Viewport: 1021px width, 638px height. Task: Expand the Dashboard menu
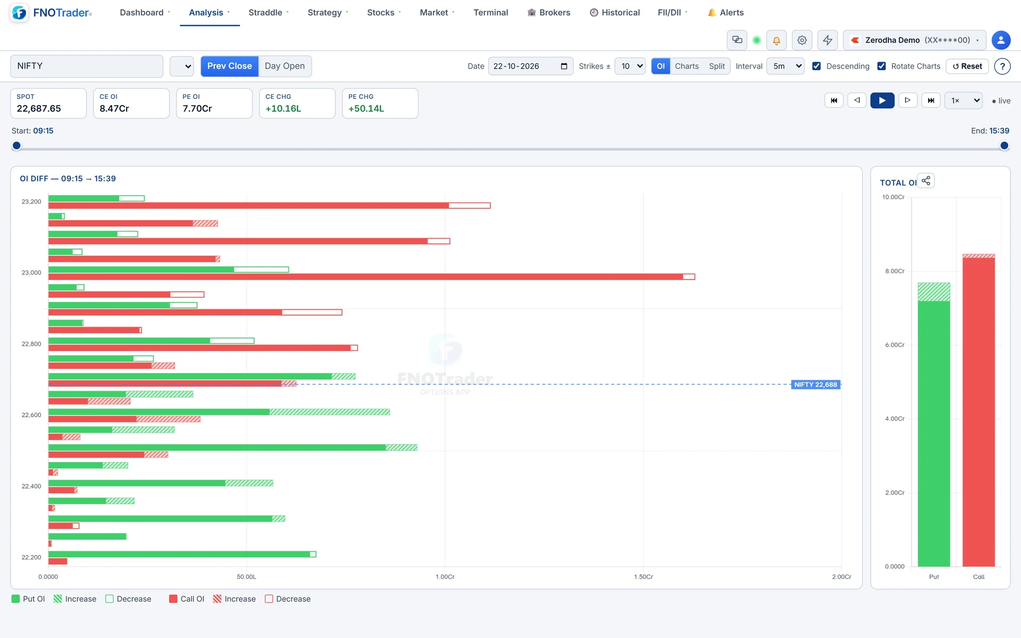coord(145,12)
